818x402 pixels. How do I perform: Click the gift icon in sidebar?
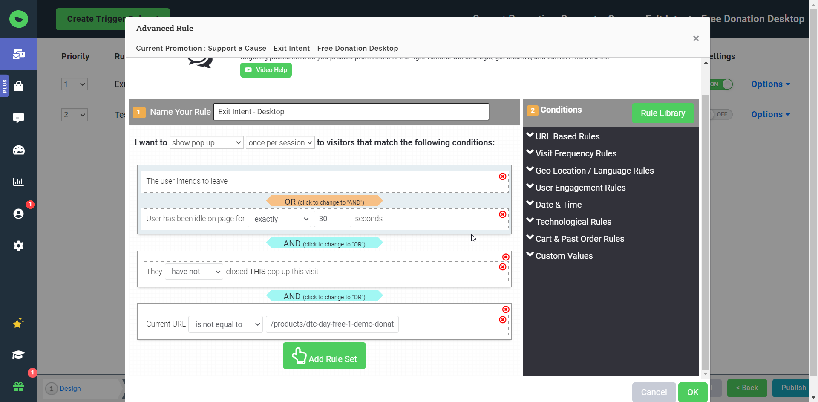(18, 387)
